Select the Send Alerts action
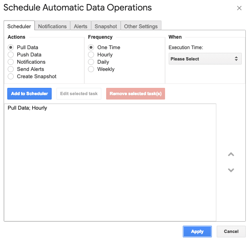 tap(10, 69)
